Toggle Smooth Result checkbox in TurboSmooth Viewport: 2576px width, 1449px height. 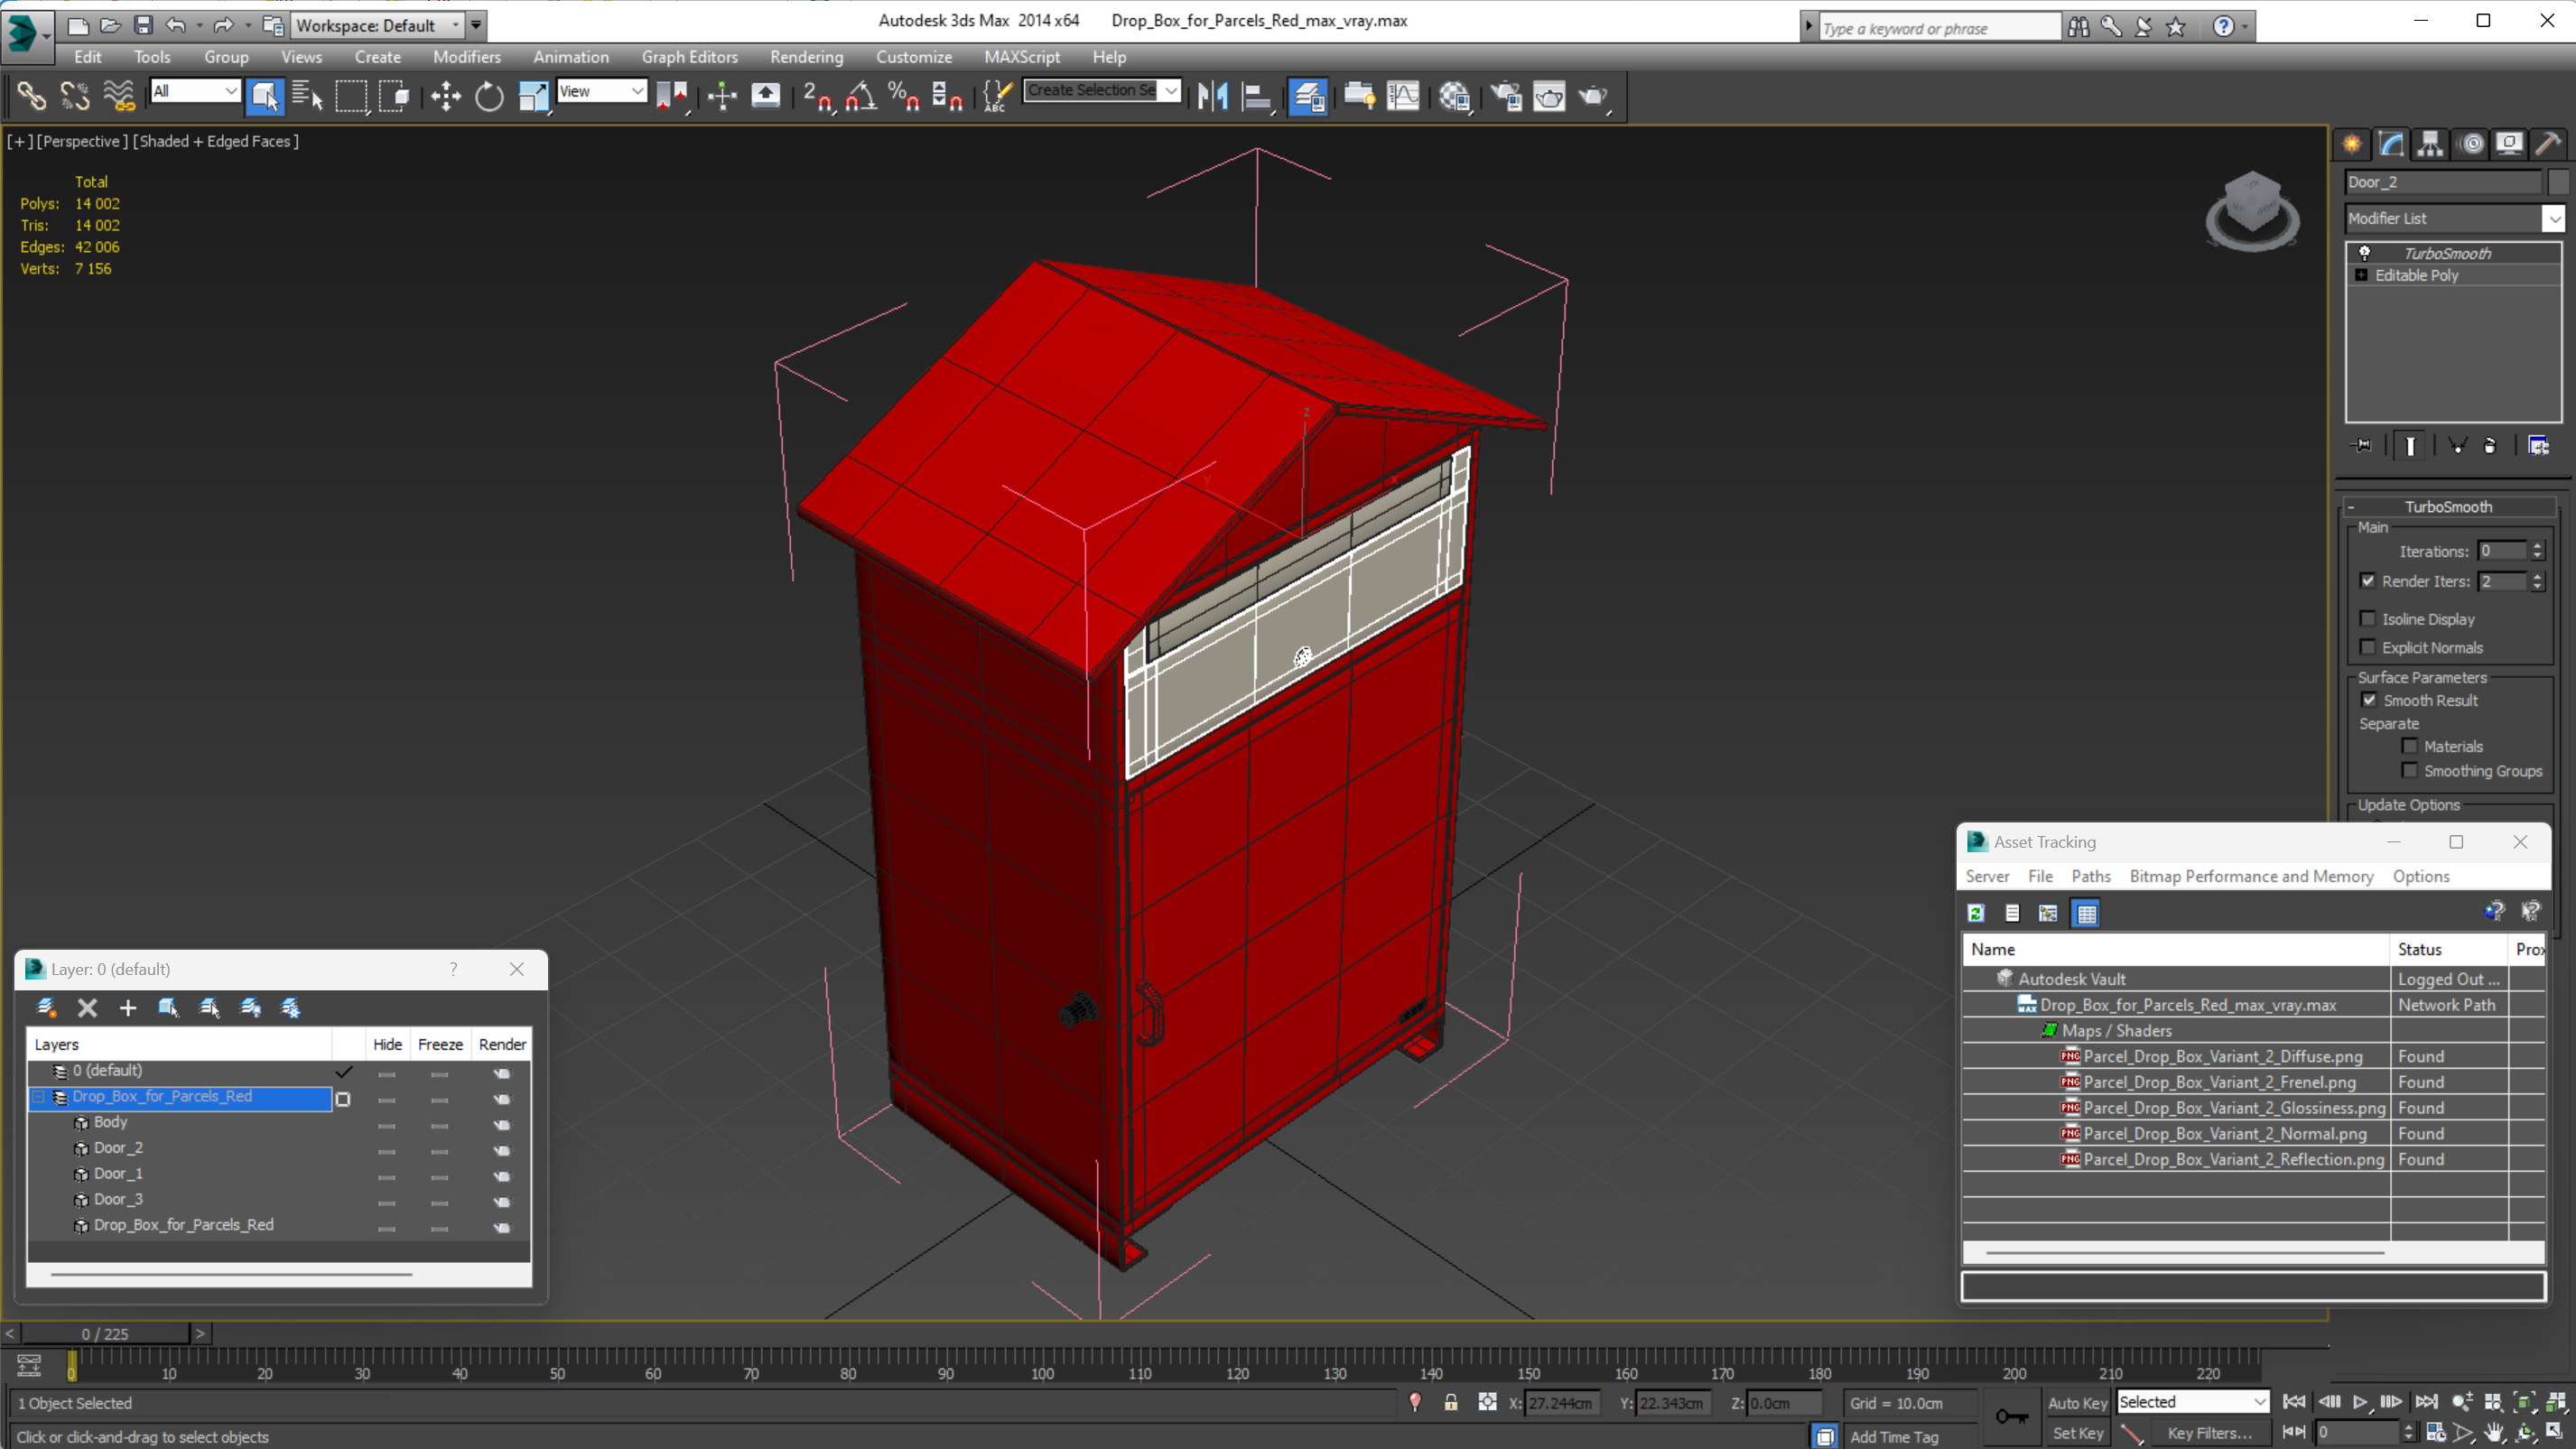[x=2369, y=699]
